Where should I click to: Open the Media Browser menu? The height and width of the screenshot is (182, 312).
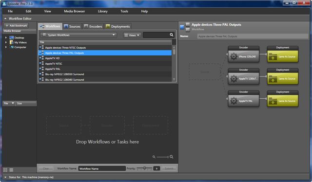[x=75, y=11]
